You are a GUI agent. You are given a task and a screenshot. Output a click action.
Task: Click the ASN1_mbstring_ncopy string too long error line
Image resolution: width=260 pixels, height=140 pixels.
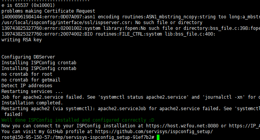coord(131,17)
